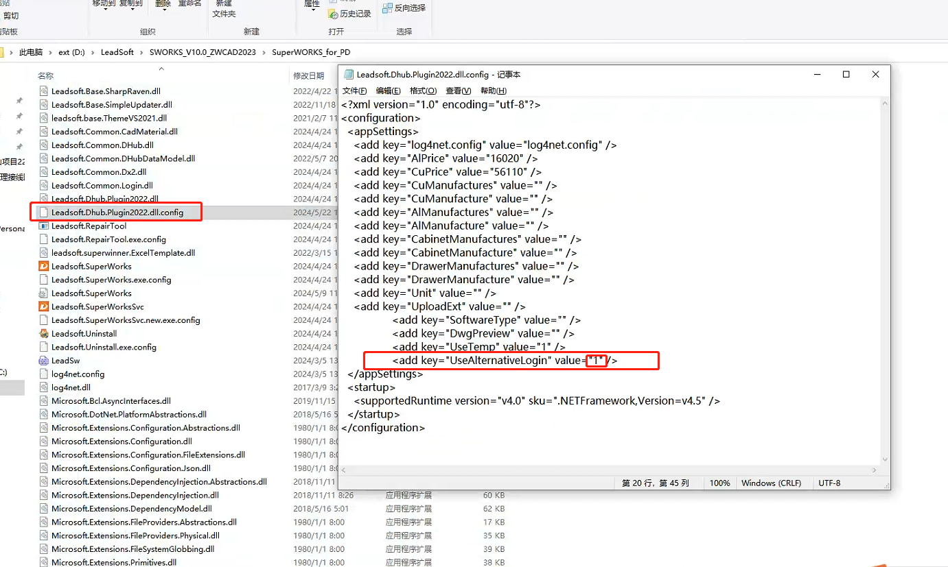
Task: Click icon of Leadsoft.Uninstall.exe.config
Action: tap(44, 347)
